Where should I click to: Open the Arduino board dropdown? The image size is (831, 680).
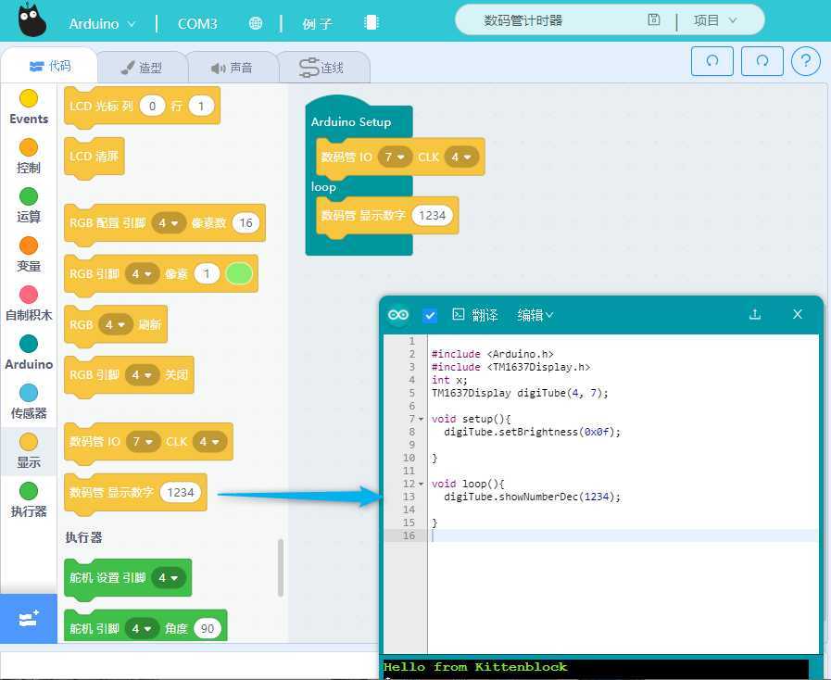[x=102, y=24]
